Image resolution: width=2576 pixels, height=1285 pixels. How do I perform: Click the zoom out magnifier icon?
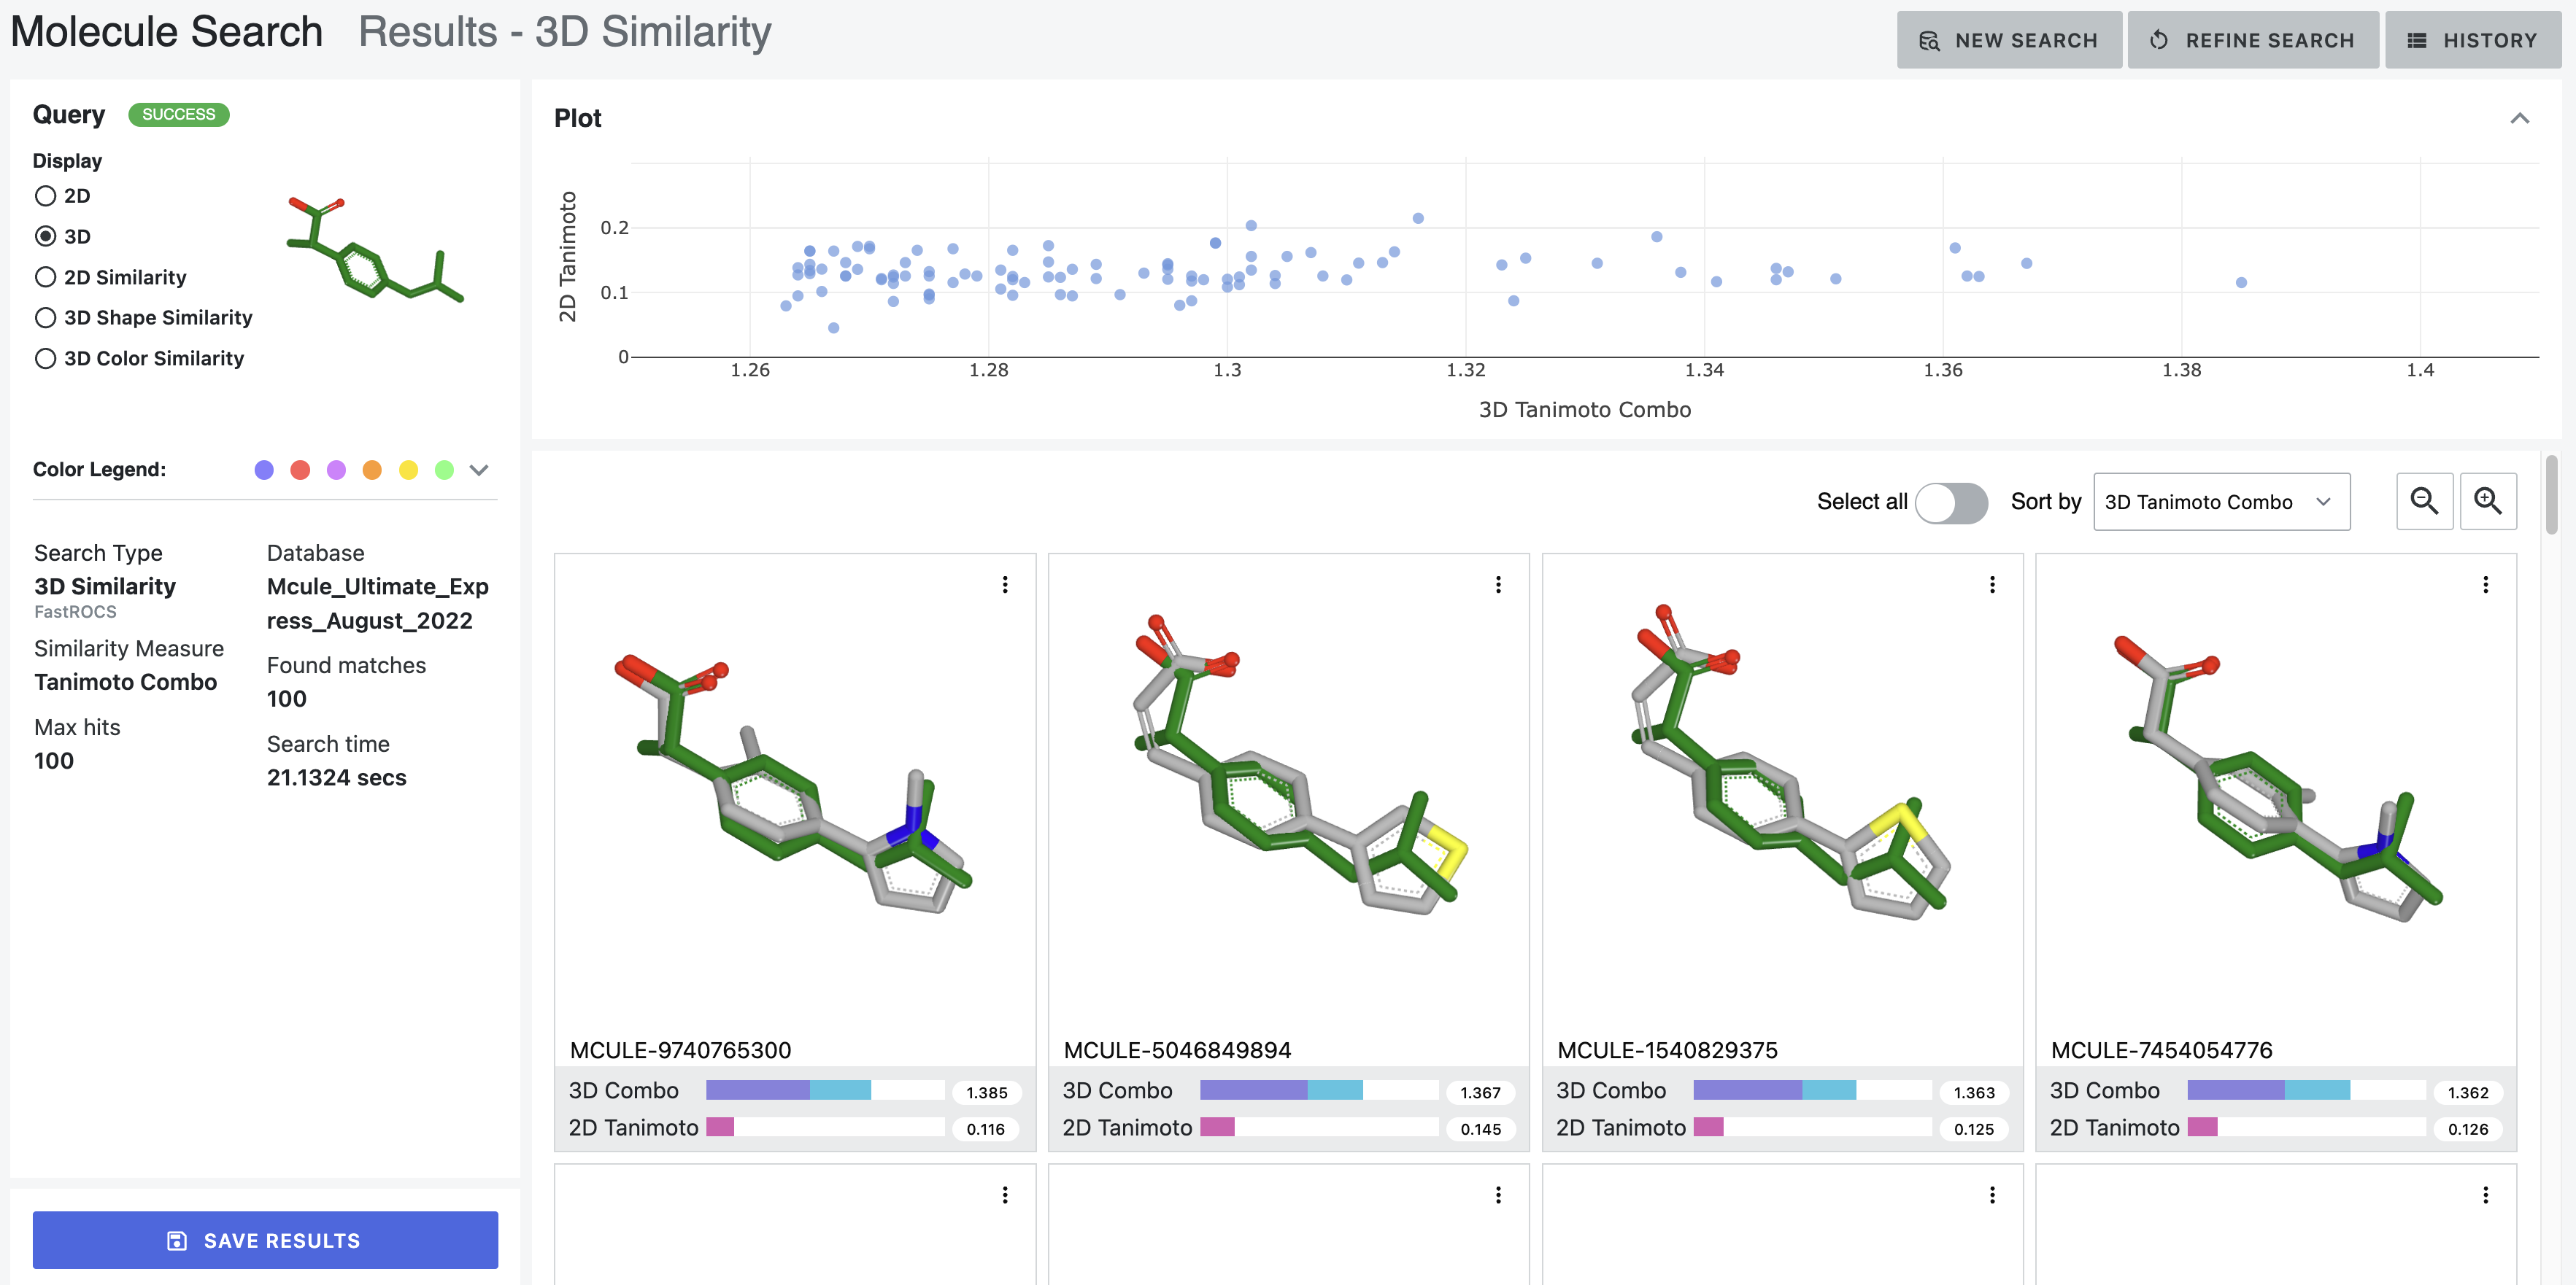2424,500
